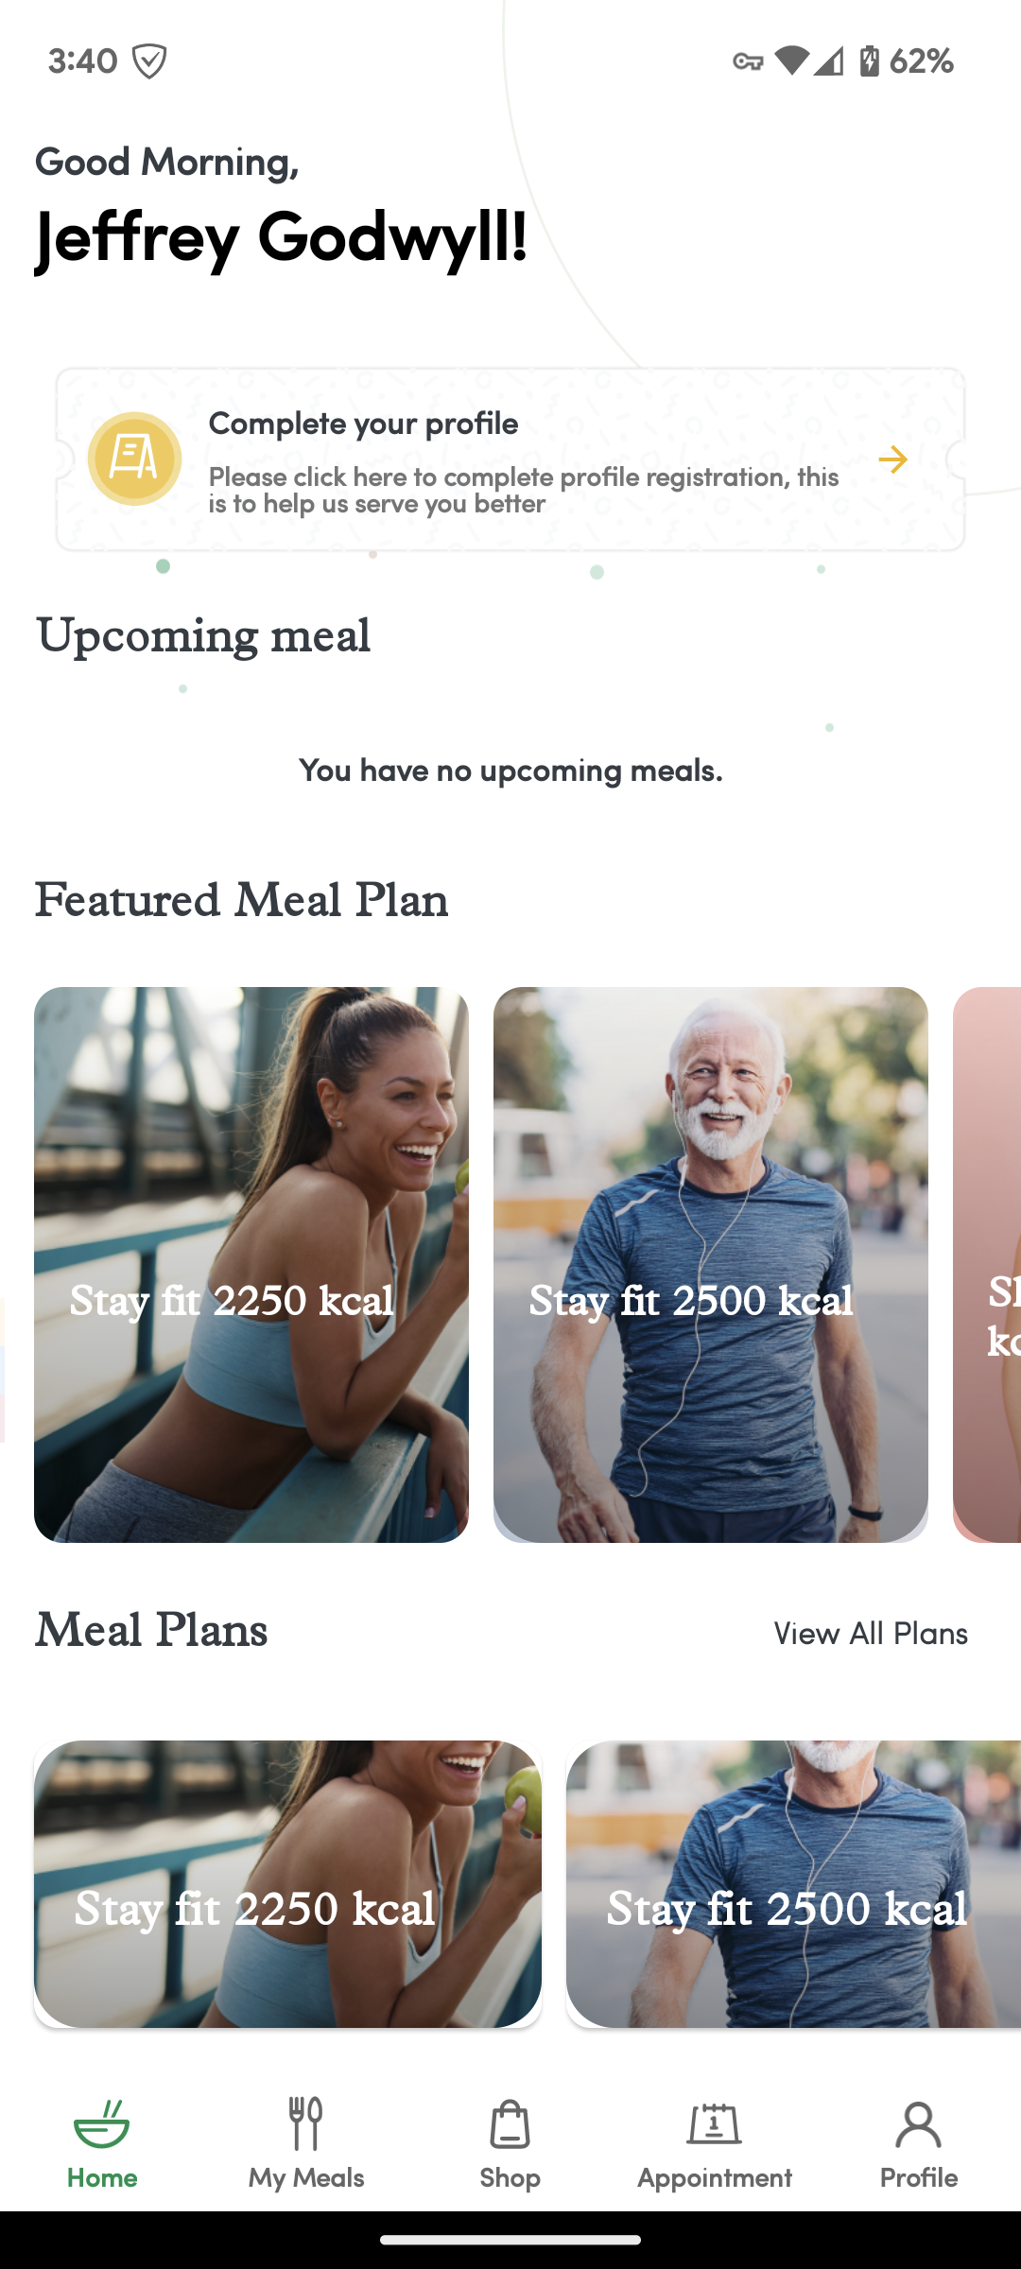The width and height of the screenshot is (1021, 2269).
Task: Open featured Stay fit 2250 kcal card
Action: [x=251, y=1265]
